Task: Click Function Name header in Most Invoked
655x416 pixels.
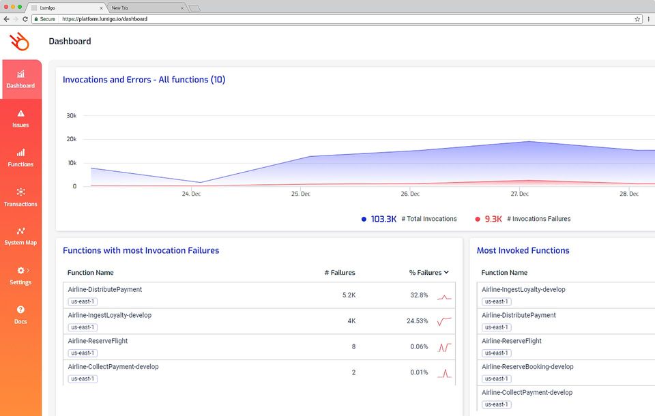Action: [x=504, y=272]
